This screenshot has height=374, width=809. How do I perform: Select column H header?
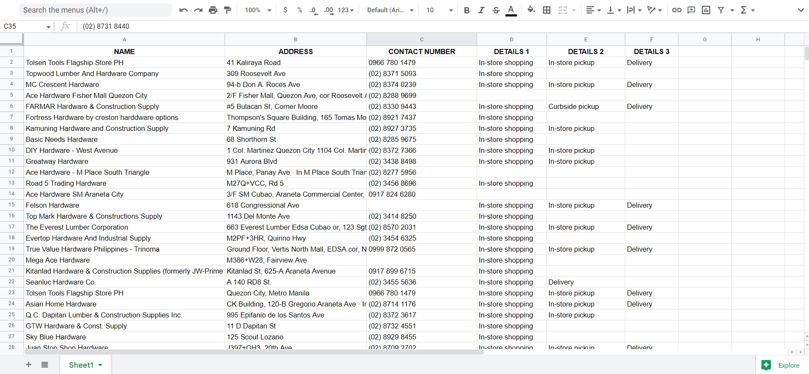(758, 39)
